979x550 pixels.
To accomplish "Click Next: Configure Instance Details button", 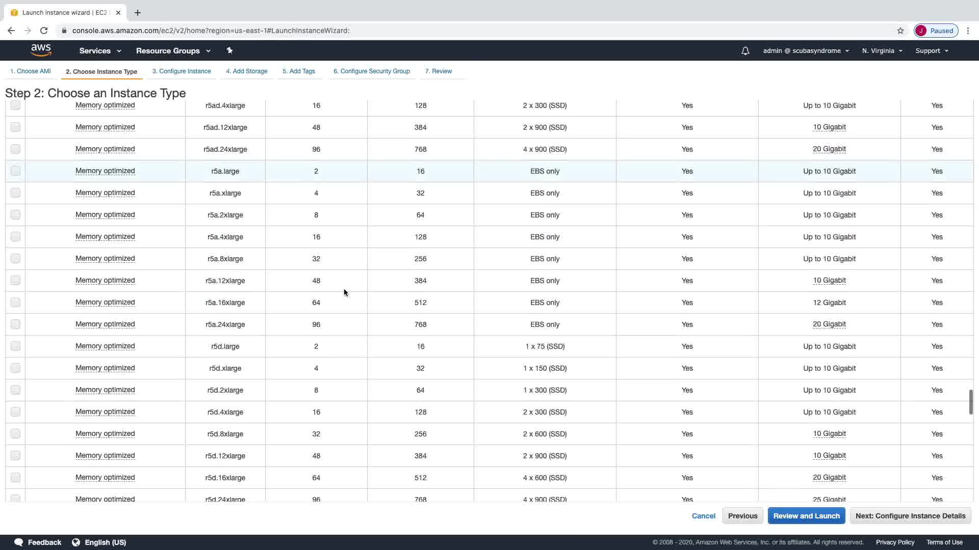I will (910, 516).
